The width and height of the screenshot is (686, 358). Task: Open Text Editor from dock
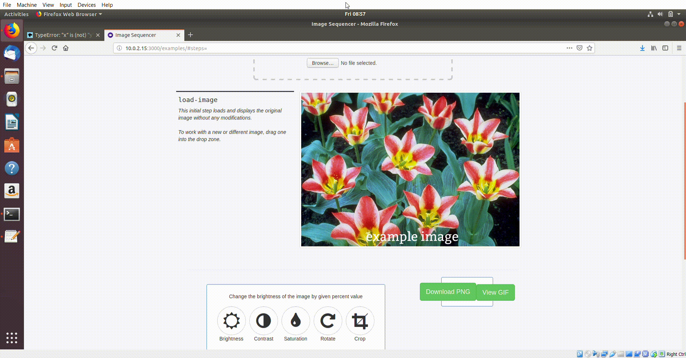[12, 236]
